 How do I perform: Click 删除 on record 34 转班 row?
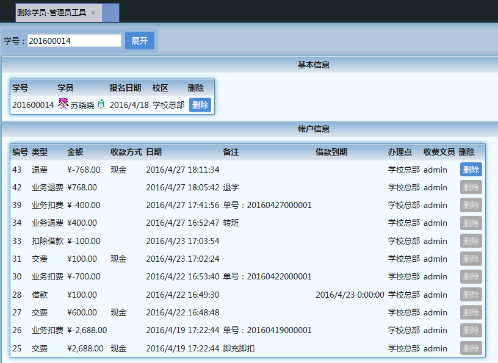tap(471, 223)
